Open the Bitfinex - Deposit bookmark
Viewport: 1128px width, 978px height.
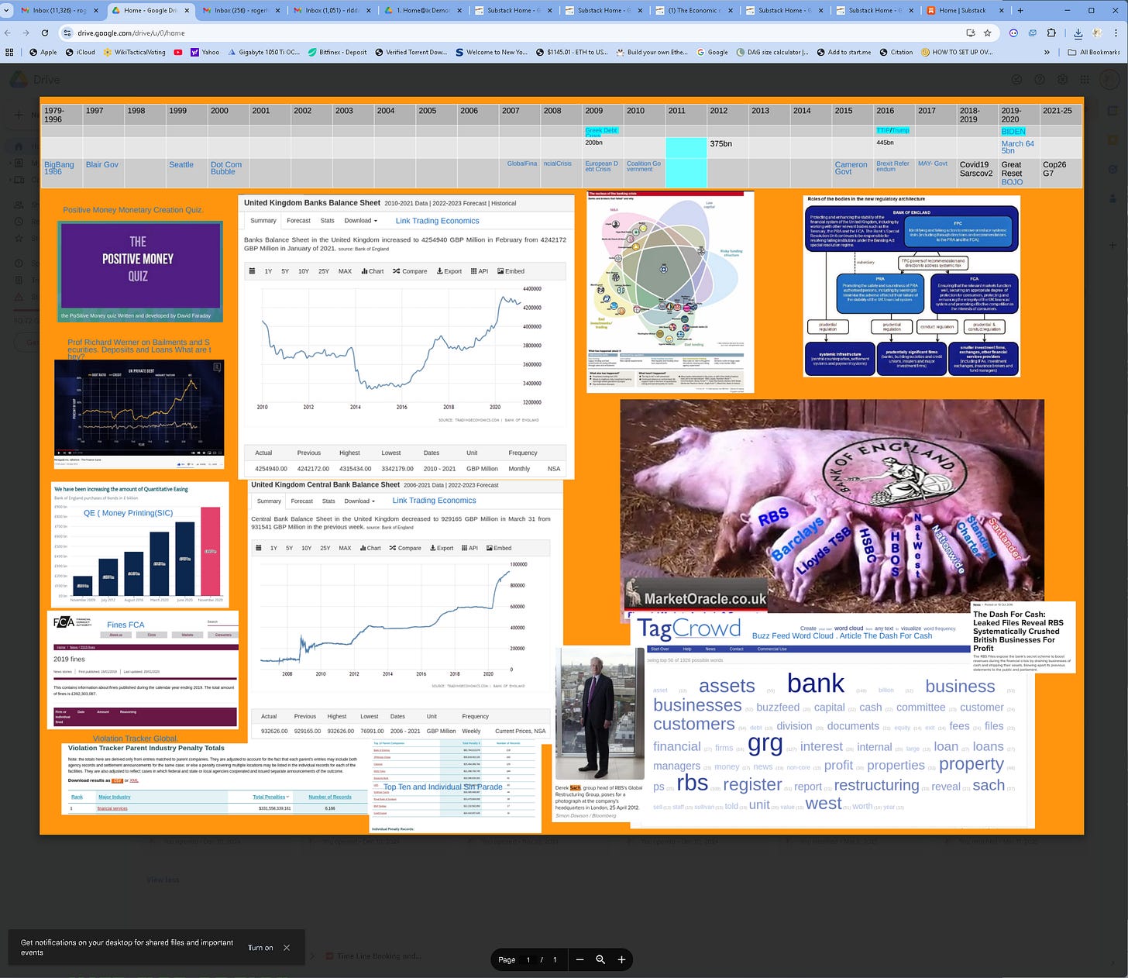[337, 52]
